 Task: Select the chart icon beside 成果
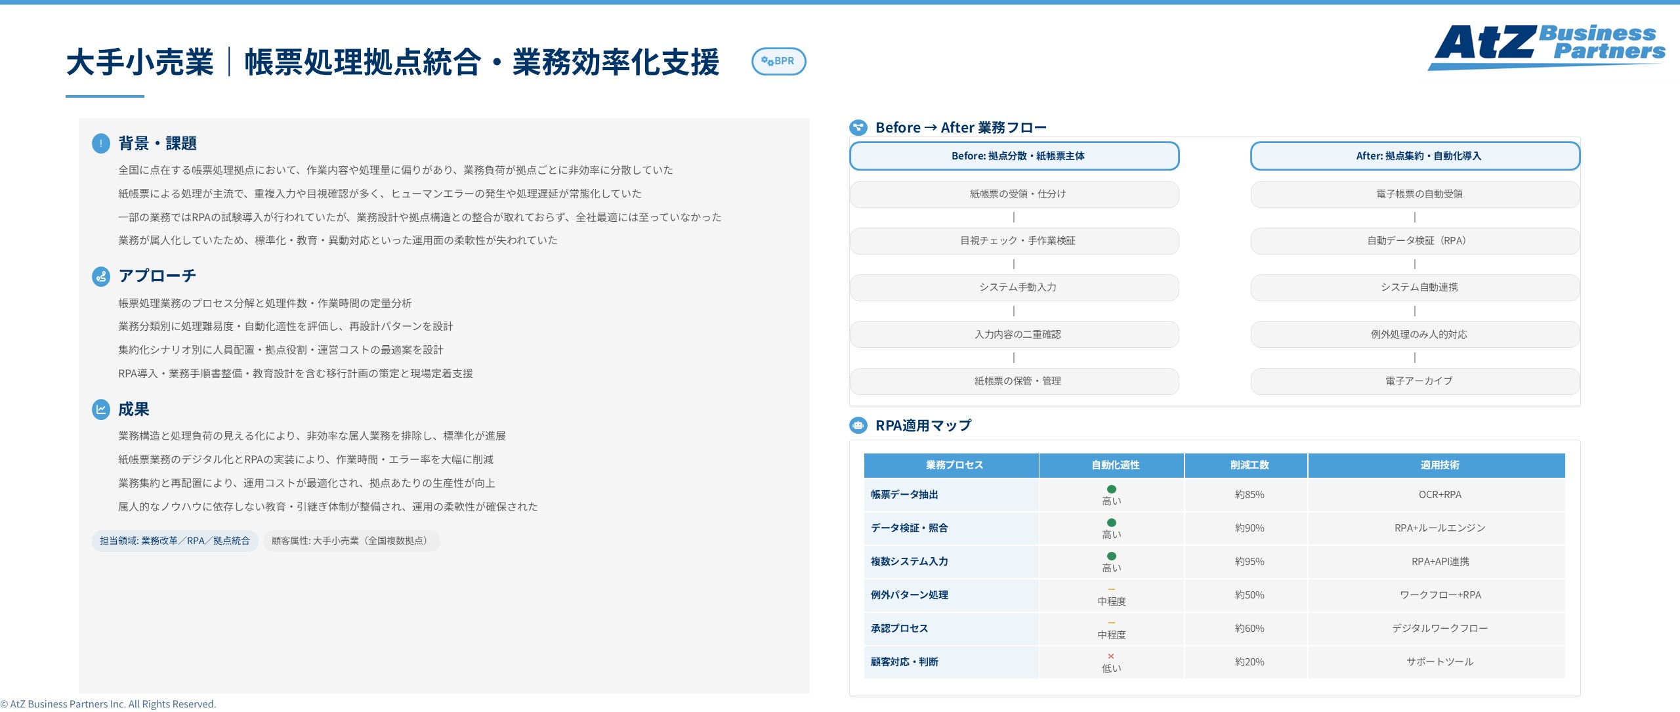point(100,409)
